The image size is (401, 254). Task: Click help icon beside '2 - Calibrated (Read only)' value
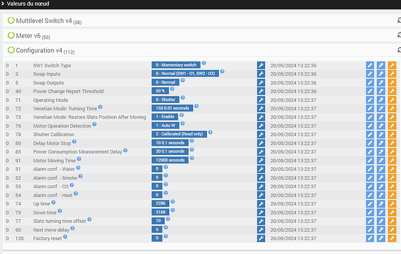[210, 133]
